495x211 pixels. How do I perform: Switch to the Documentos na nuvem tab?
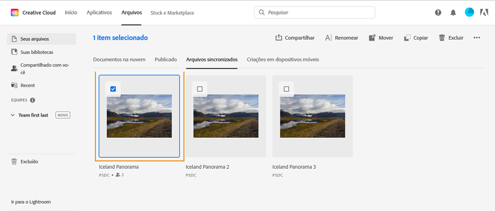(119, 59)
